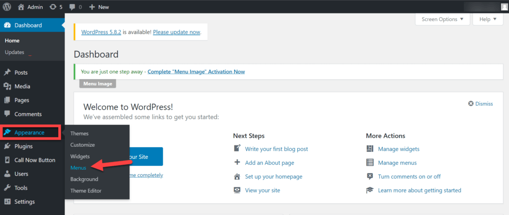The image size is (509, 215).
Task: Select Home under Dashboard
Action: (x=12, y=41)
